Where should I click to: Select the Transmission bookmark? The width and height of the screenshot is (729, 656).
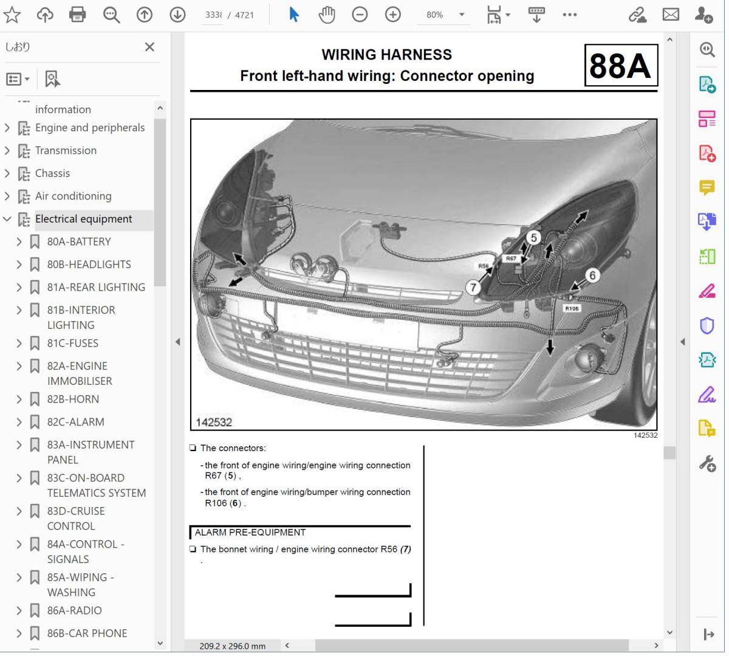(x=66, y=151)
